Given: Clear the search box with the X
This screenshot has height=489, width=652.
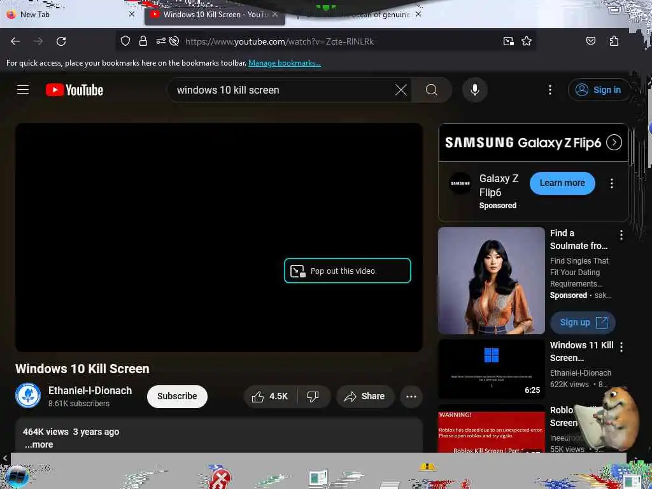Looking at the screenshot, I should [401, 90].
